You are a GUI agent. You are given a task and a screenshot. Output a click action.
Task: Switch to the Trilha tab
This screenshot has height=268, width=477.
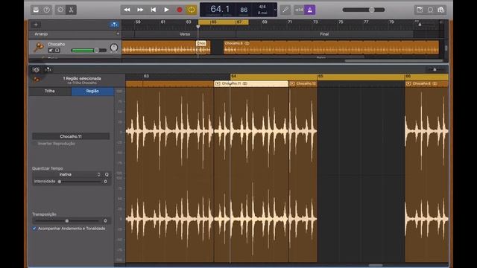(x=50, y=91)
